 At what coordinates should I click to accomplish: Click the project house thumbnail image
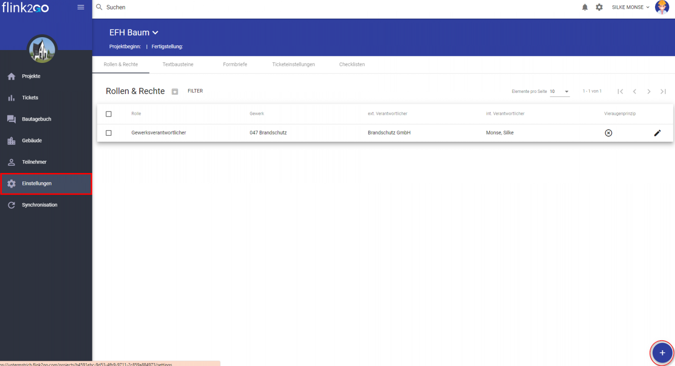pyautogui.click(x=42, y=50)
